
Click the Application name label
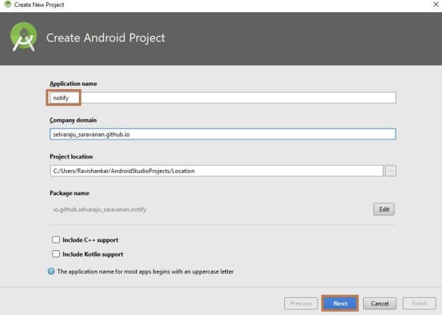(x=73, y=84)
